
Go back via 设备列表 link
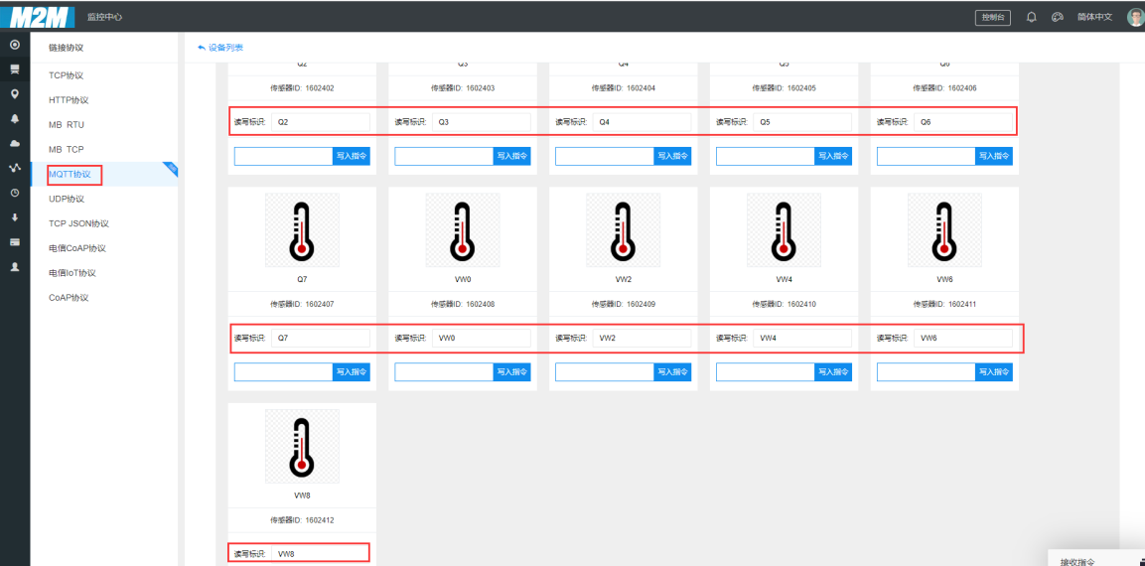[x=220, y=48]
